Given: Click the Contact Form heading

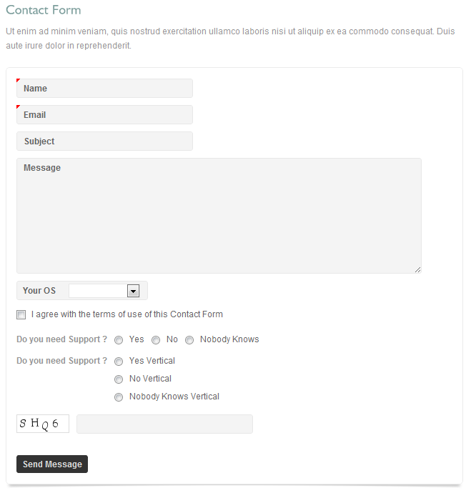Looking at the screenshot, I should (x=44, y=10).
